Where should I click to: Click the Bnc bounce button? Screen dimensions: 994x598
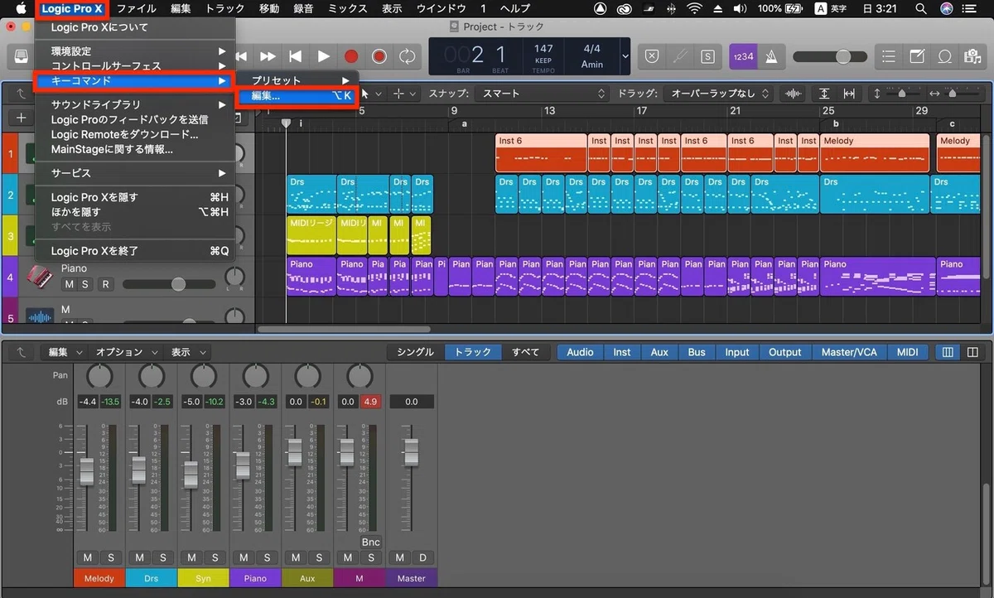click(370, 543)
